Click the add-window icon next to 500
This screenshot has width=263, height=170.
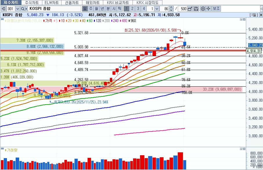[190, 9]
